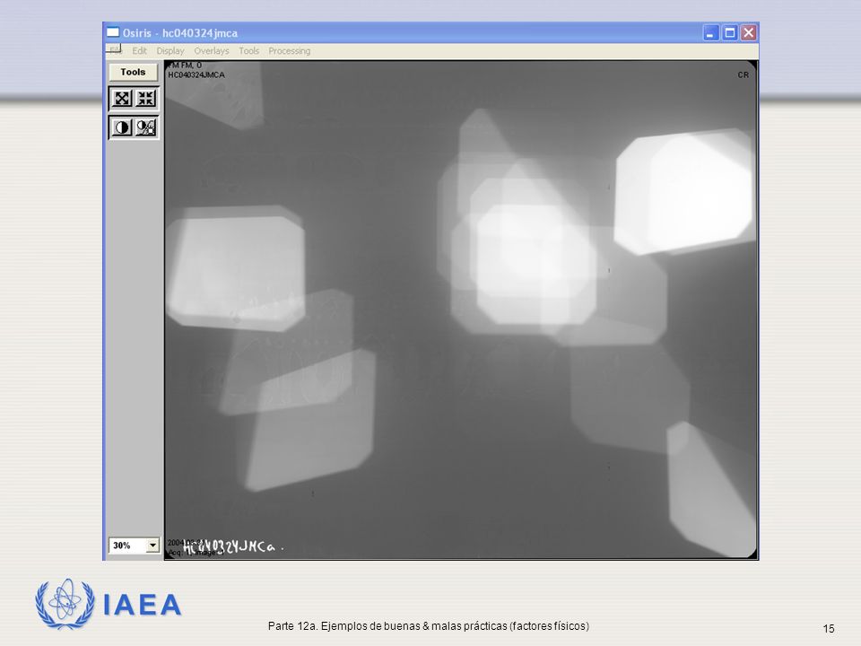Click the shrink image arrows icon
Screen dimensions: 861x646
[x=146, y=99]
